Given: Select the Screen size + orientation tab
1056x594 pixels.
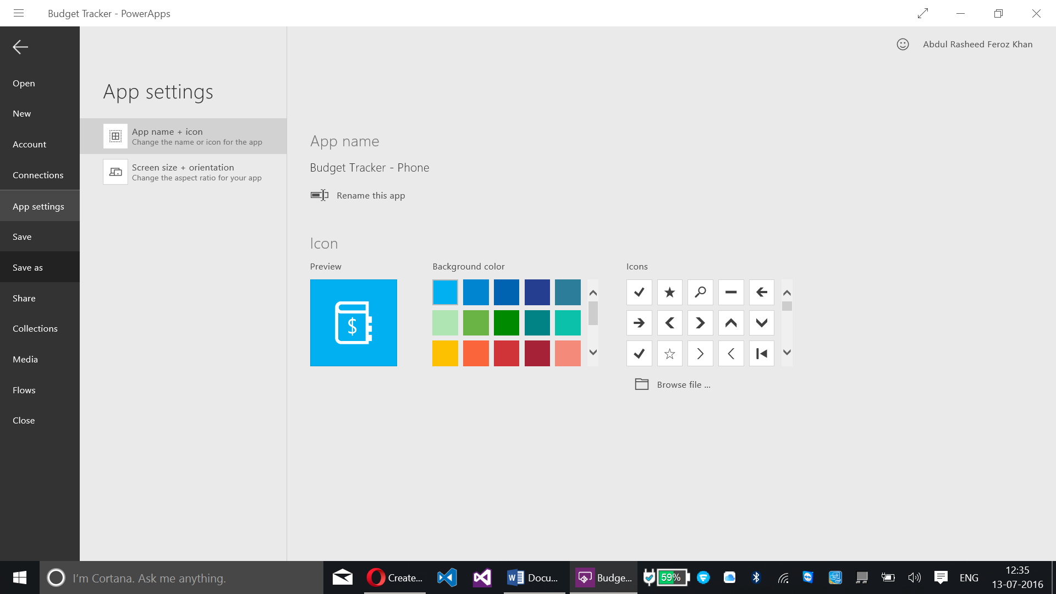Looking at the screenshot, I should coord(183,172).
